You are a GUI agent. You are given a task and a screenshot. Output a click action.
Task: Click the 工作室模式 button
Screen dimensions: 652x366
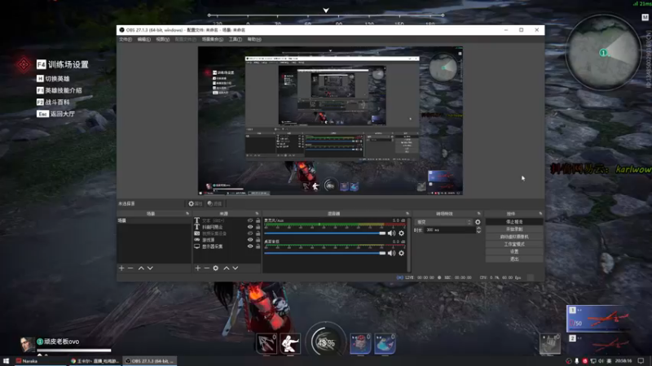coord(514,245)
